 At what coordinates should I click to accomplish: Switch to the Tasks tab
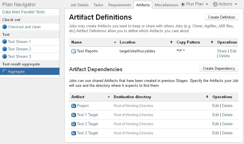tap(98, 5)
